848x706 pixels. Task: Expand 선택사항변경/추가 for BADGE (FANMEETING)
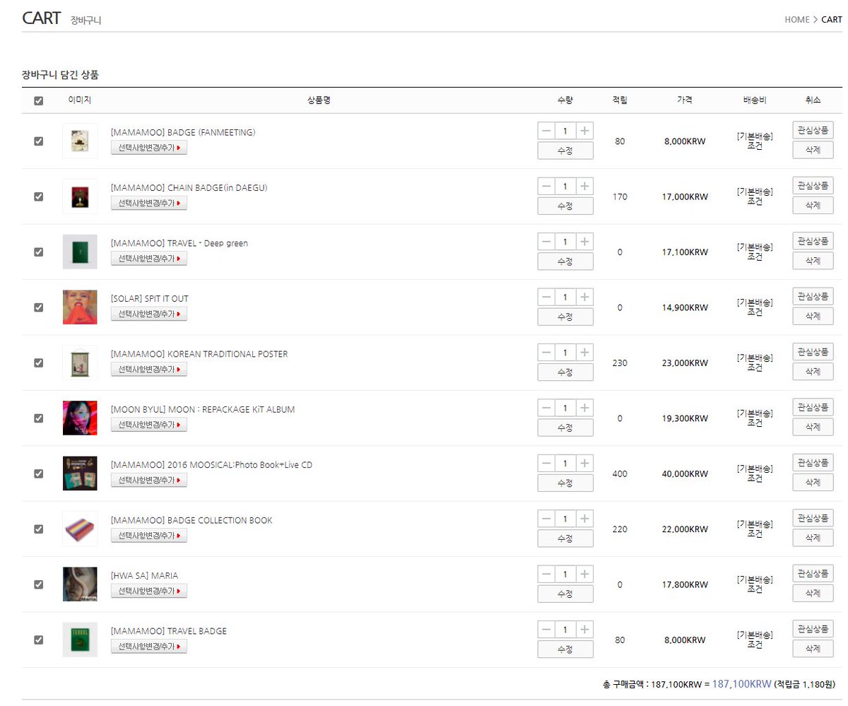148,148
